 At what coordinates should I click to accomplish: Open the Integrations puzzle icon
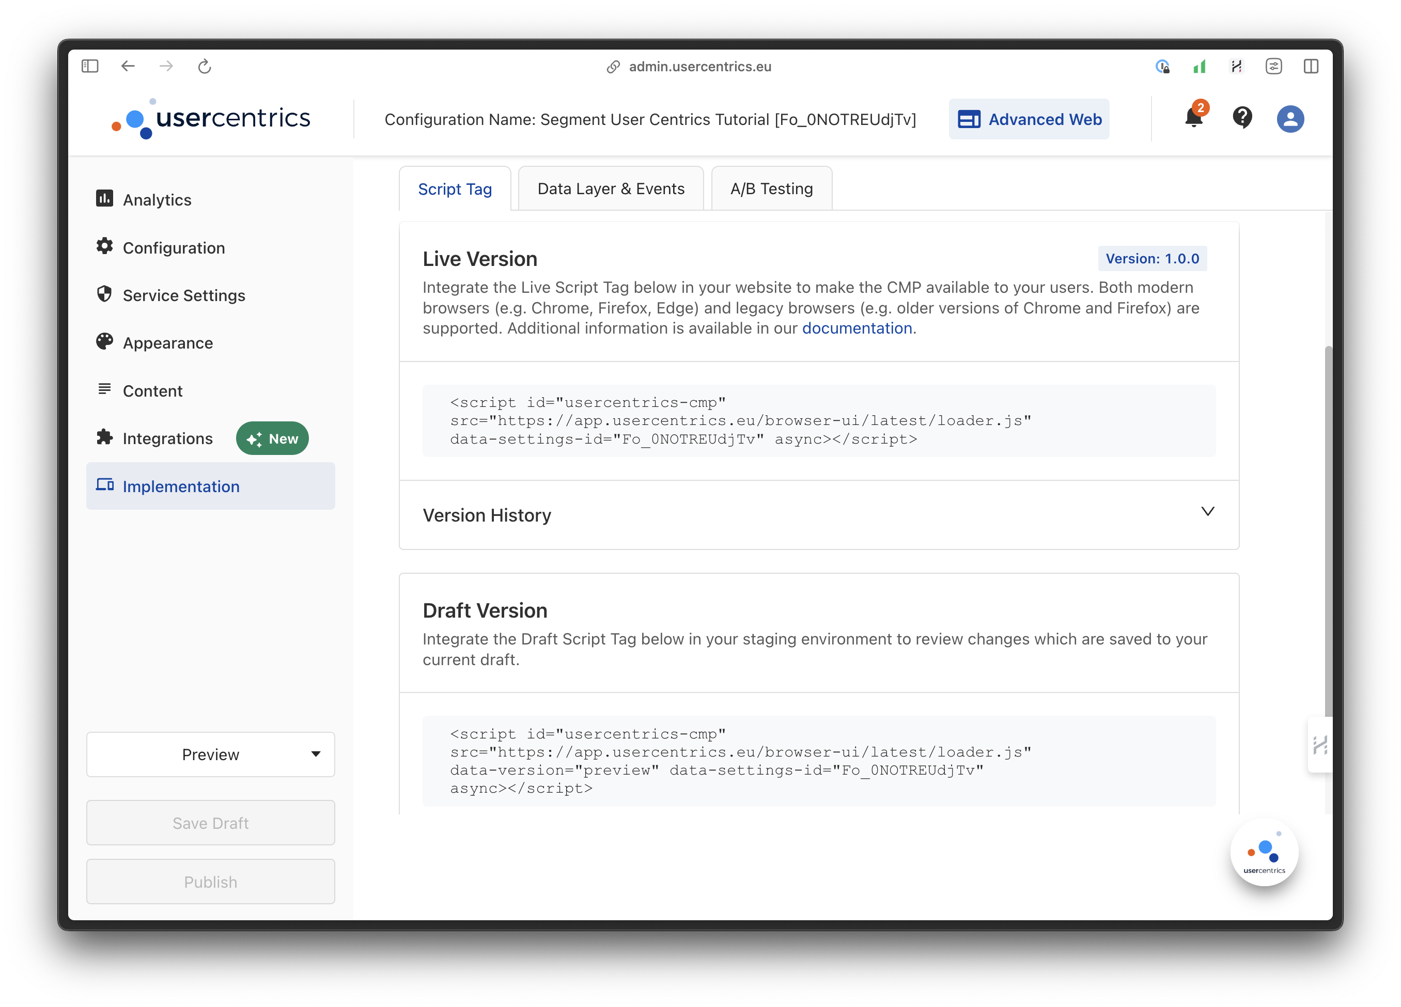pos(104,438)
